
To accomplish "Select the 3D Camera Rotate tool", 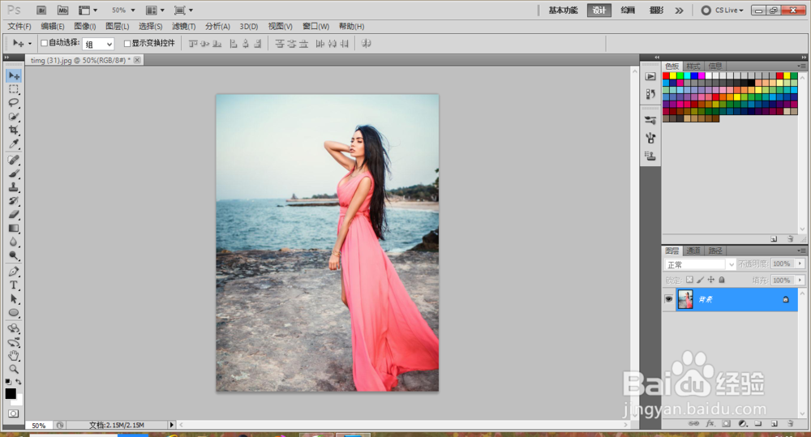I will coord(14,342).
